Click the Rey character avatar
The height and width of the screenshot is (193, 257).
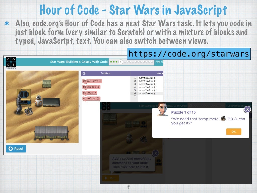coord(162,109)
